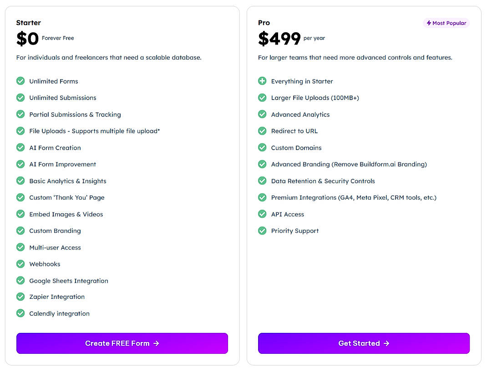487x372 pixels.
Task: Click the Advanced Analytics feature row
Action: click(x=300, y=114)
